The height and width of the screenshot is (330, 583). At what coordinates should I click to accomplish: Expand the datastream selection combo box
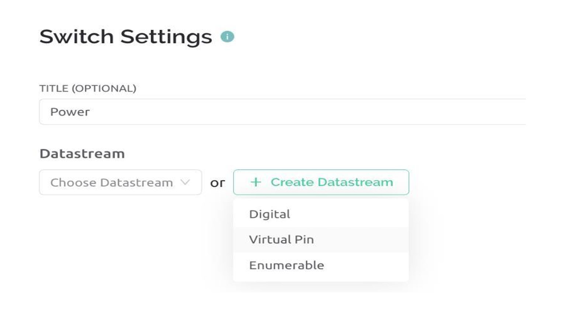click(x=120, y=182)
